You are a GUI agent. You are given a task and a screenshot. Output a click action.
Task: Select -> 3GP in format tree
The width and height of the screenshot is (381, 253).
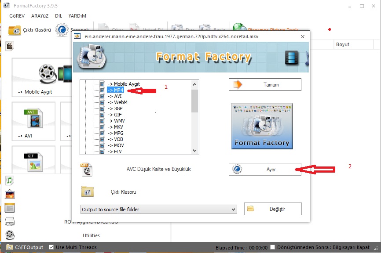coord(115,108)
